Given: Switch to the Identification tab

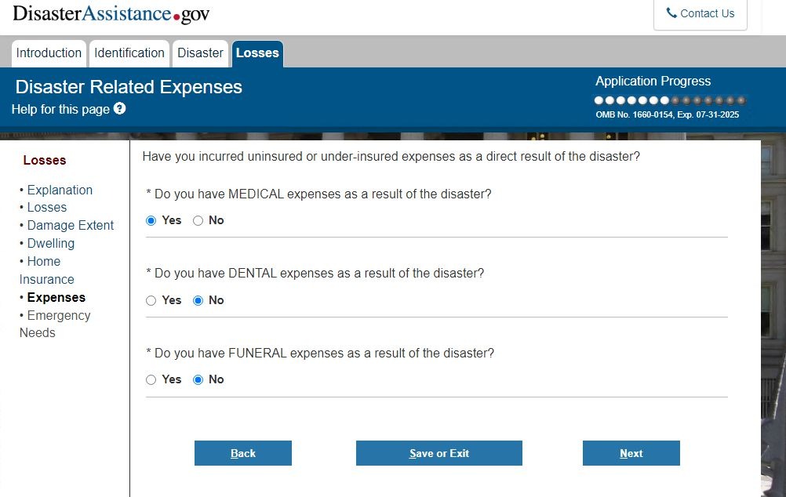Looking at the screenshot, I should 129,53.
